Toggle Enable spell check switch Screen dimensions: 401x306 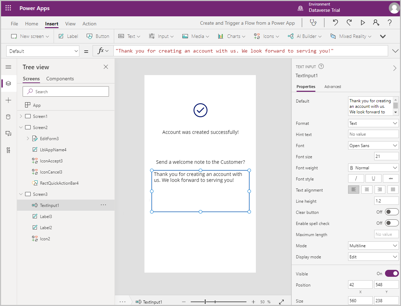tap(392, 223)
